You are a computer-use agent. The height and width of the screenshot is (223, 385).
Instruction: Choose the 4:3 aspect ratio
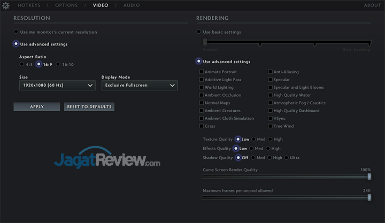22,64
